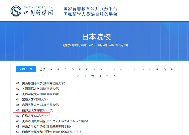Open entry 44 宫崎大学

[32, 99]
